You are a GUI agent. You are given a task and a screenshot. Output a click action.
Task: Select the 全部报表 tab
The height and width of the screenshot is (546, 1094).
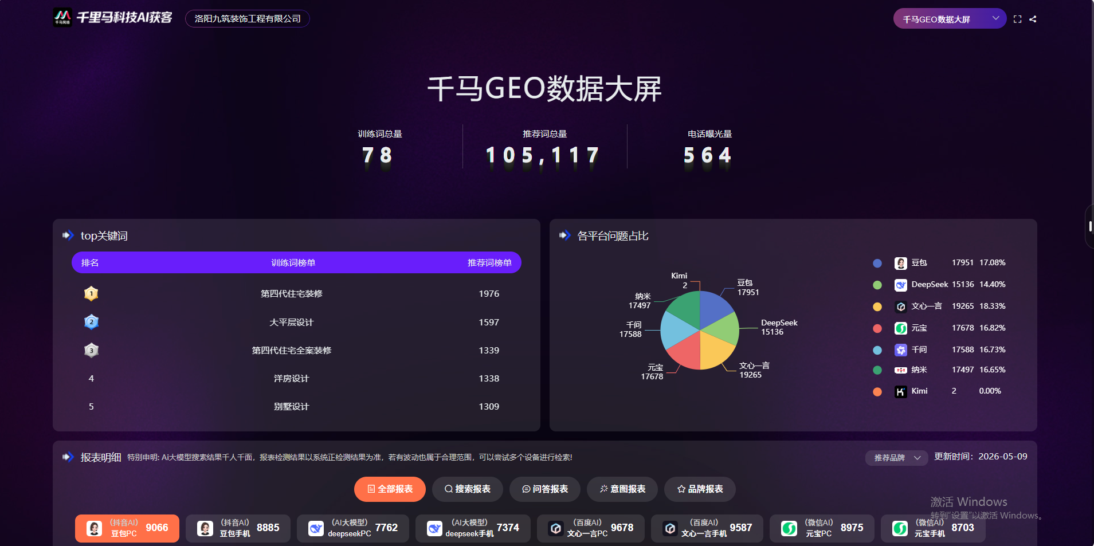coord(390,489)
